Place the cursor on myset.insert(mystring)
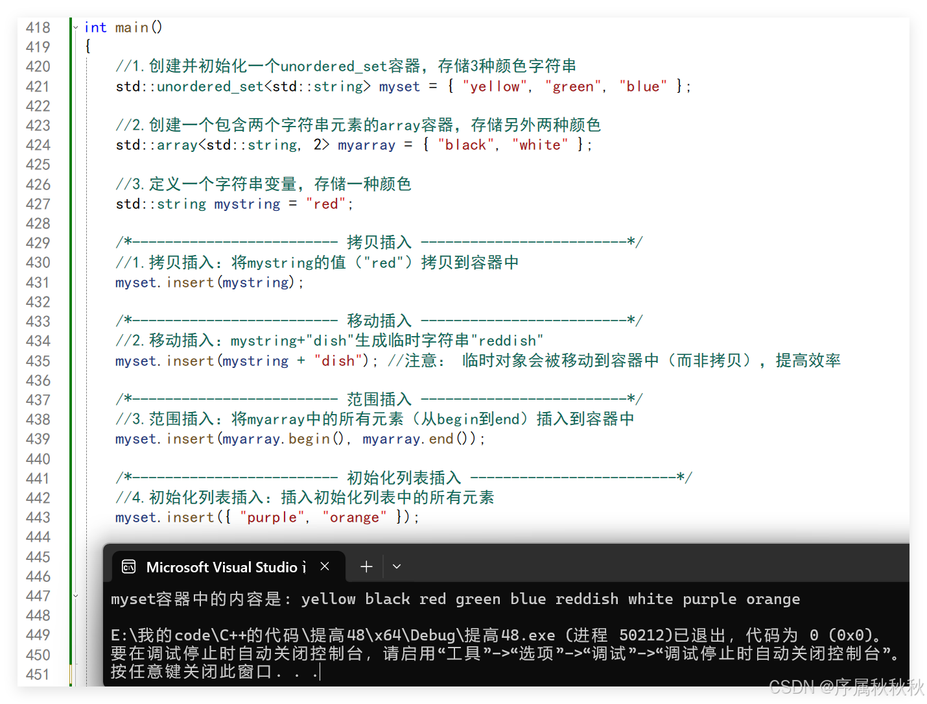Screen dimensions: 927x704 (207, 282)
